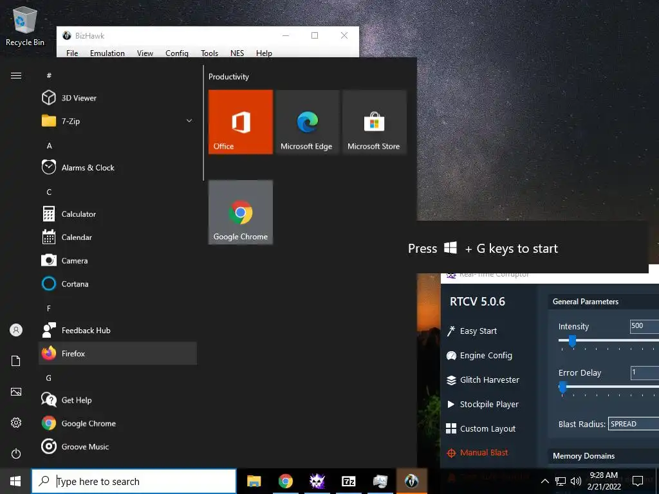Expand the 7-Zip folder chevron
Image resolution: width=659 pixels, height=494 pixels.
tap(189, 121)
